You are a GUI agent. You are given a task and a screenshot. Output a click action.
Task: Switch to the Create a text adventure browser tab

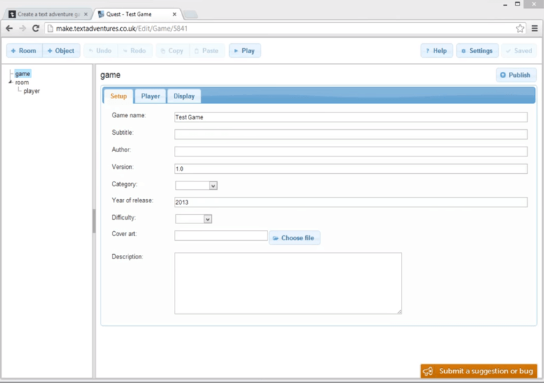47,14
